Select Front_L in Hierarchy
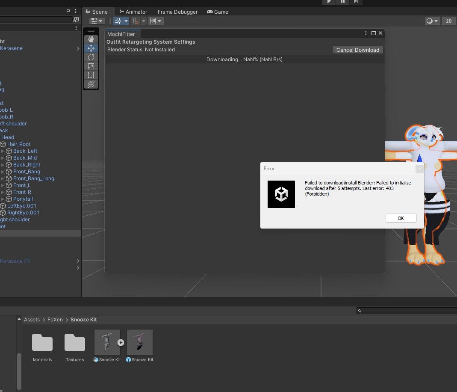The height and width of the screenshot is (392, 457). [21, 185]
